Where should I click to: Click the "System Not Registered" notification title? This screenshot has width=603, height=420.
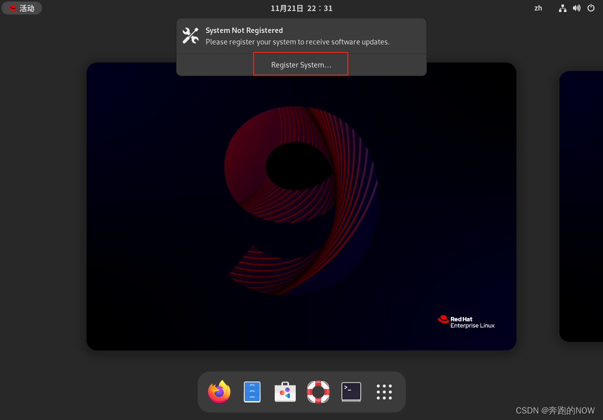click(244, 30)
